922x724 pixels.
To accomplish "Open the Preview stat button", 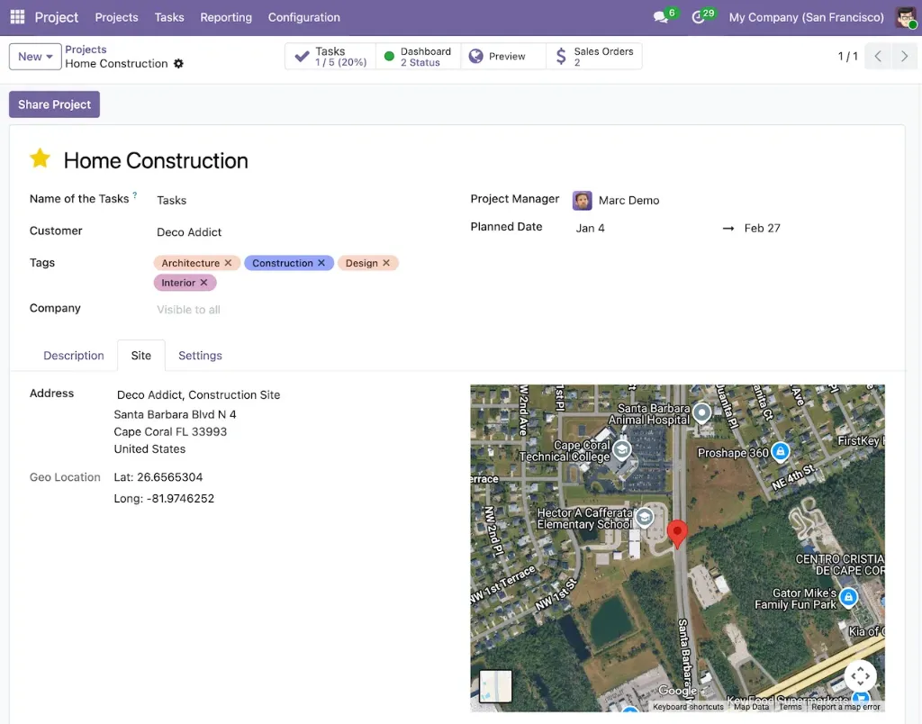I will pyautogui.click(x=503, y=57).
